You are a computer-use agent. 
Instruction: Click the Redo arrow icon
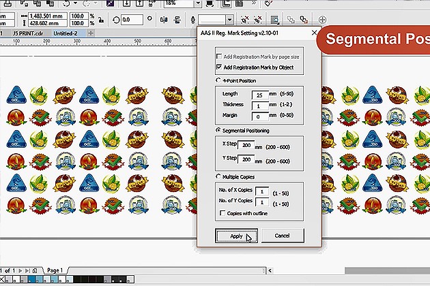(86, 3)
